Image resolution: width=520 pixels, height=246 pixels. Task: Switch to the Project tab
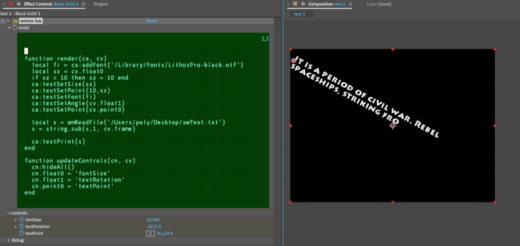[100, 4]
